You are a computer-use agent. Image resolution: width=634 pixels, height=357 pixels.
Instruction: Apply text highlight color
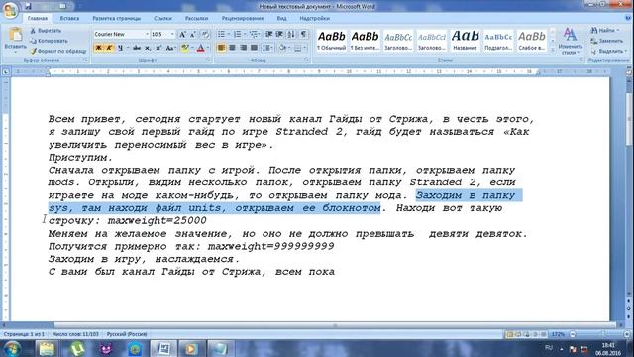185,48
